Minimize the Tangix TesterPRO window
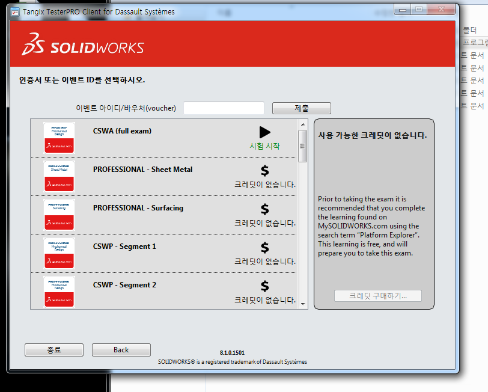Viewport: 488px width, 392px height. click(403, 10)
